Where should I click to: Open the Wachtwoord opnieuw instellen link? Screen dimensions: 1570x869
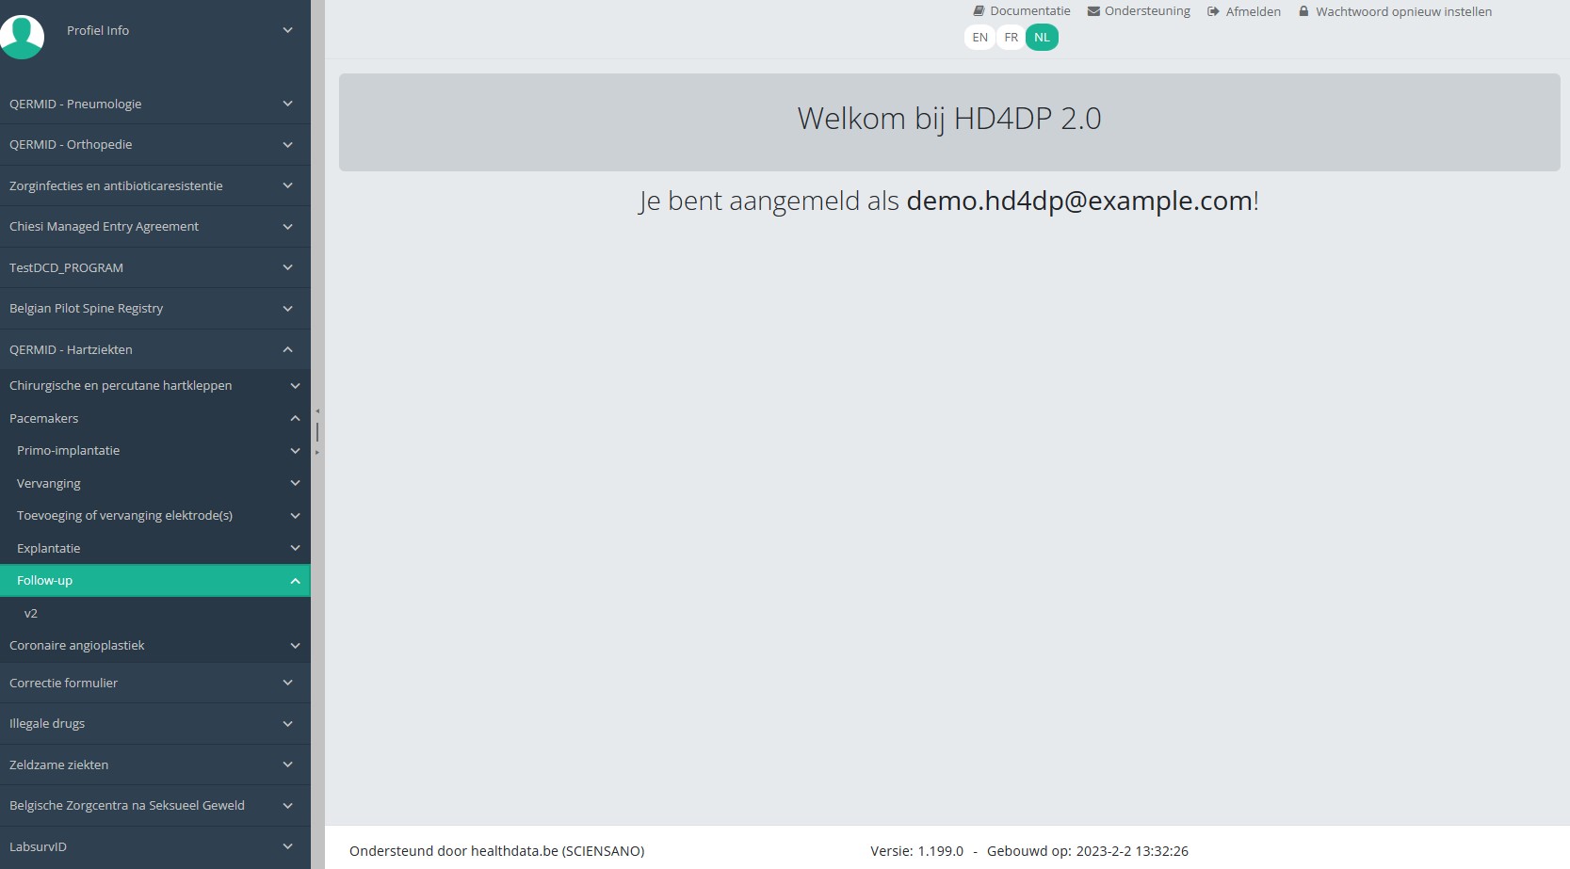1403,11
